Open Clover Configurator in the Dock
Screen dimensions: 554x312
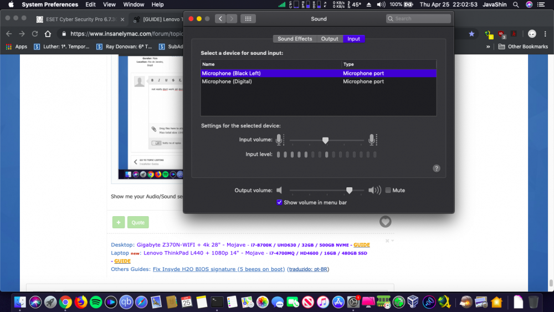coord(398,302)
